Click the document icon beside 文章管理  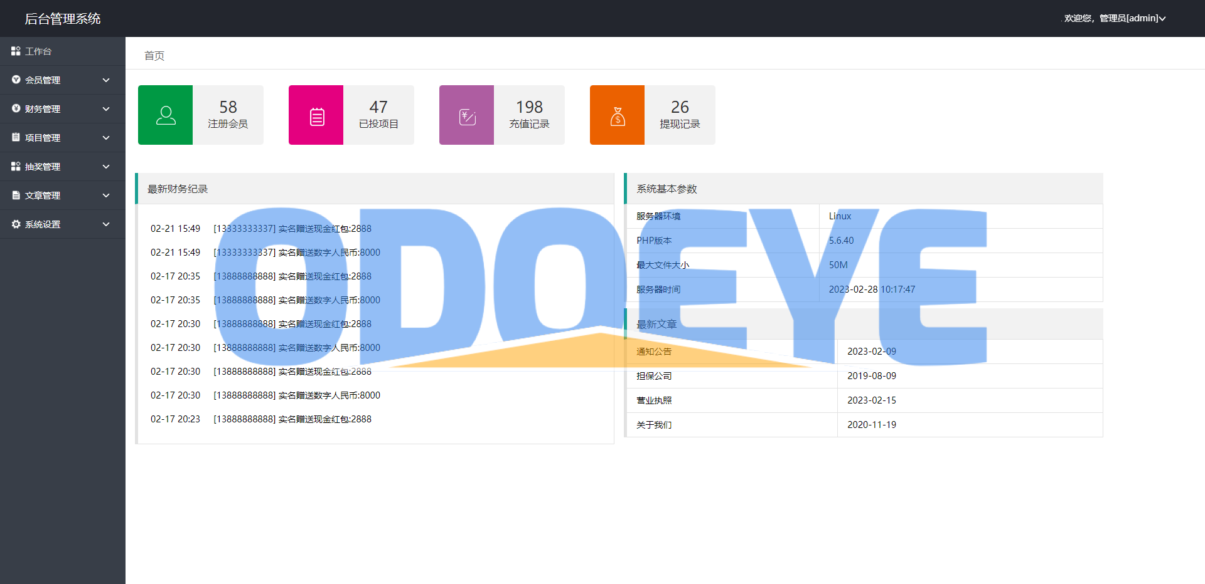pos(16,196)
